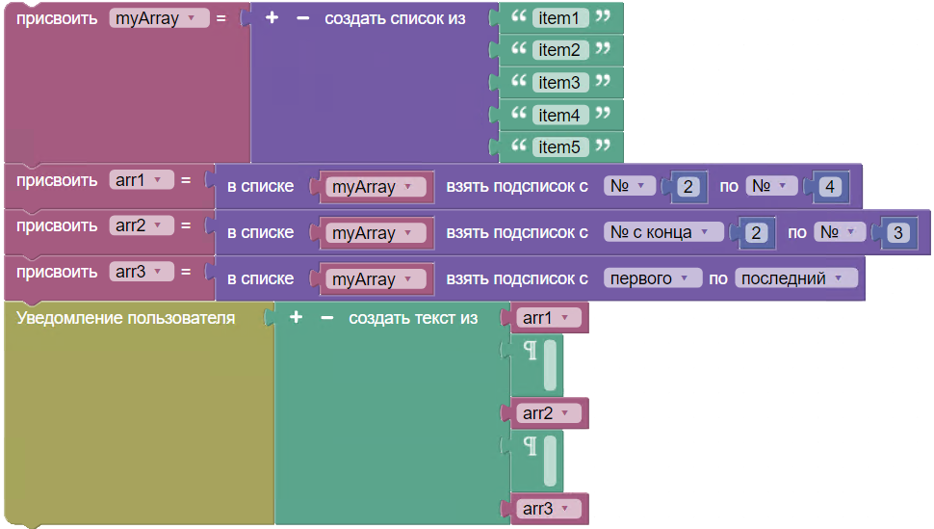The width and height of the screenshot is (934, 529).
Task: Open end '№' dropdown in arr1 row
Action: click(771, 185)
